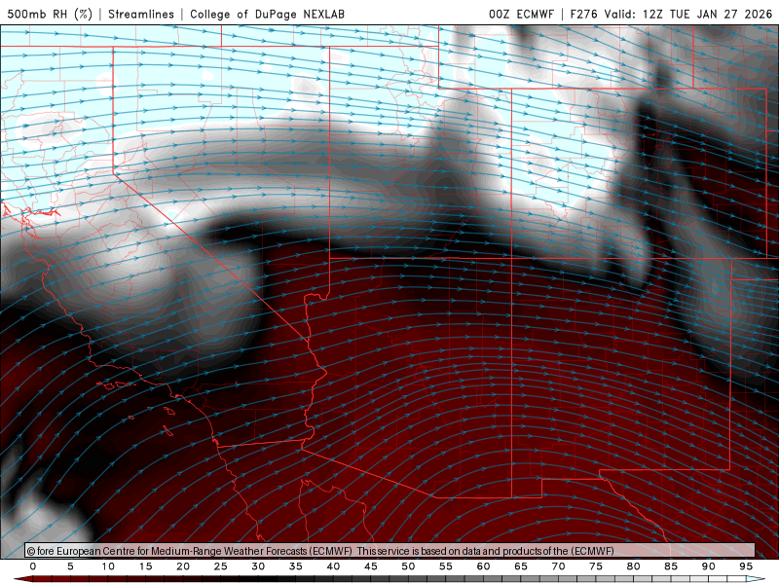
Task: Click the '5' label on the color scale
Action: coord(70,566)
